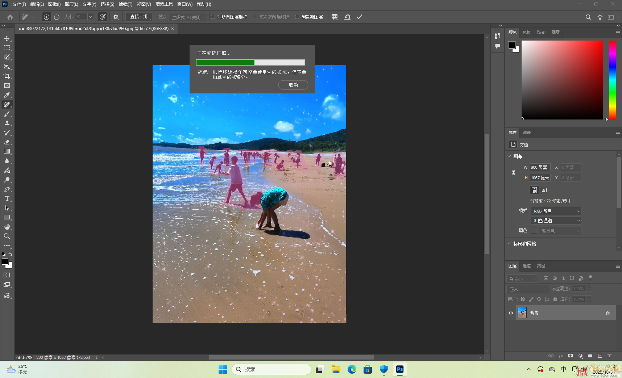Hide the 背景 layer with eye icon
This screenshot has height=378, width=622.
pos(511,313)
